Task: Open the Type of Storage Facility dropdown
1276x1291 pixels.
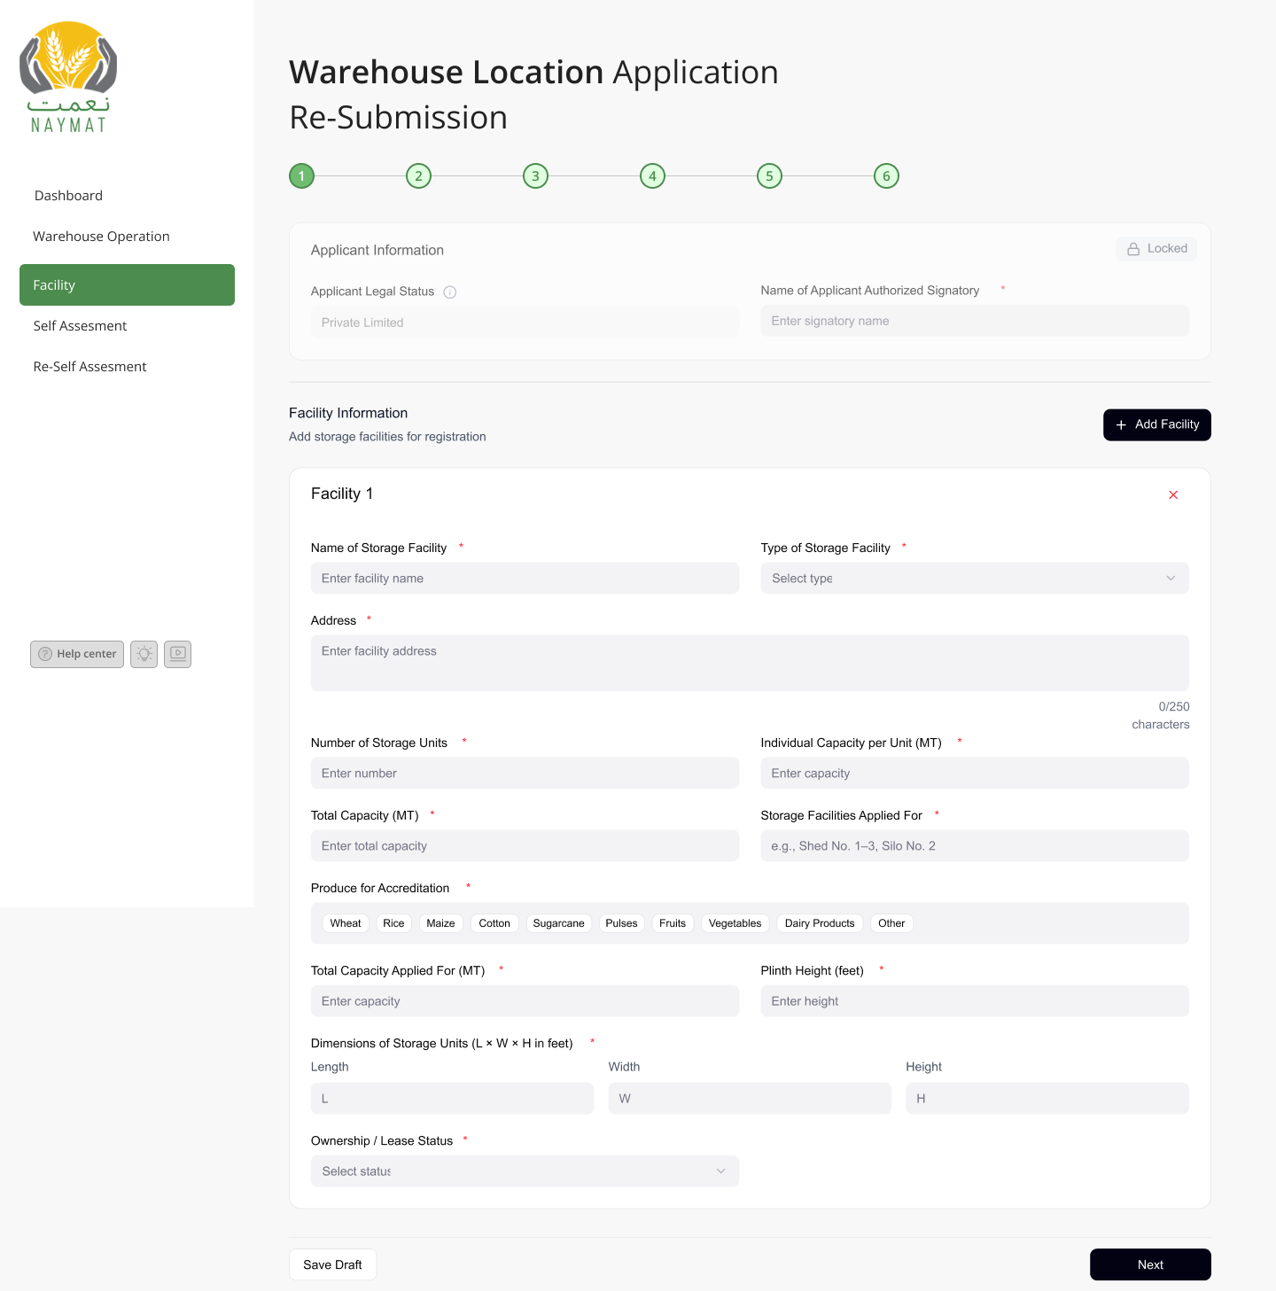Action: pos(975,579)
